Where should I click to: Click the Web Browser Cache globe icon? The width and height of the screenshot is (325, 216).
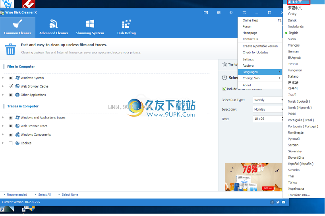17,86
